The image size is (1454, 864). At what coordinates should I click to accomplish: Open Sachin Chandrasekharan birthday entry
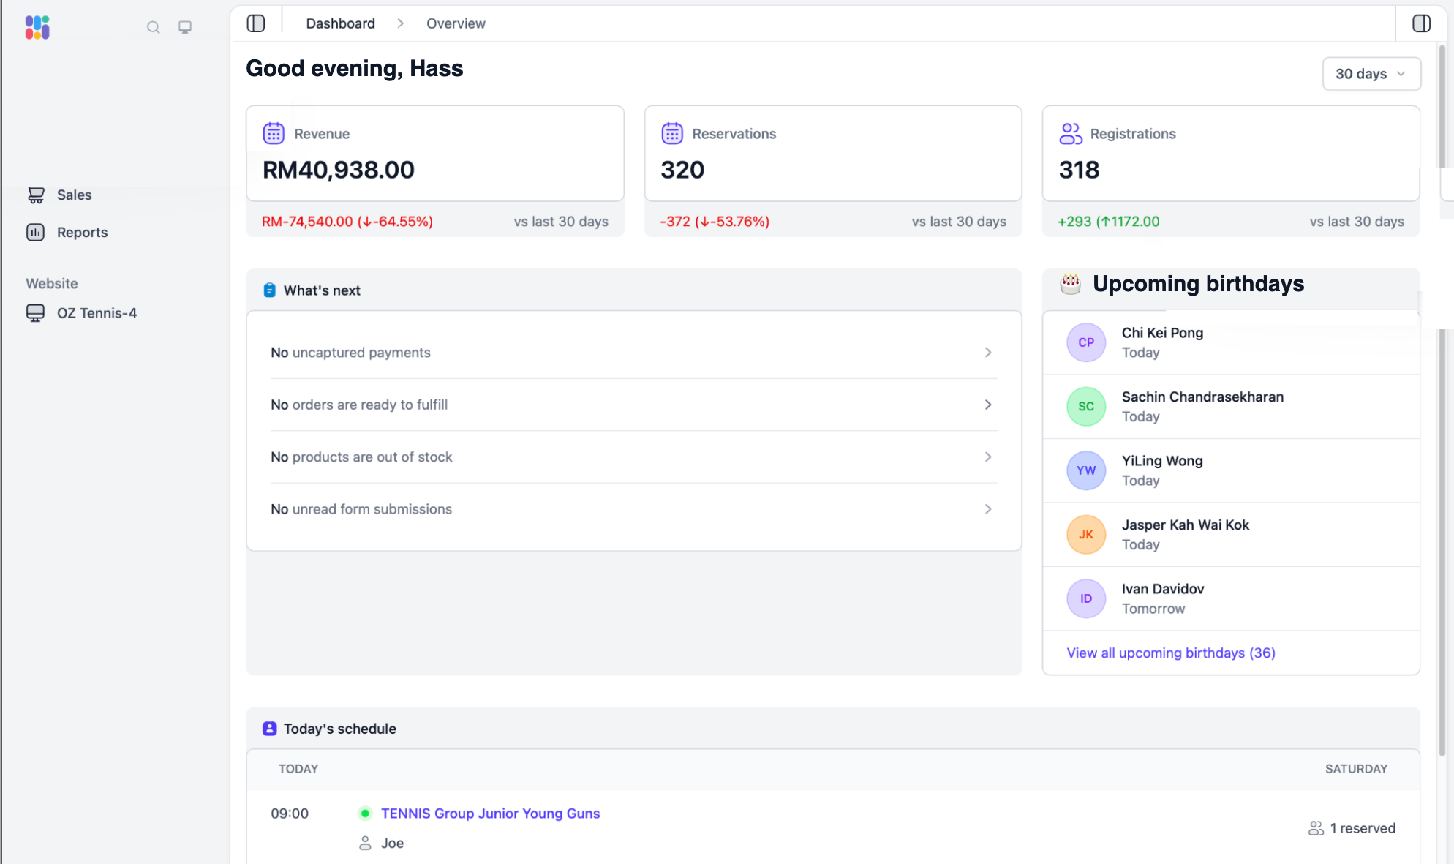coord(1231,407)
